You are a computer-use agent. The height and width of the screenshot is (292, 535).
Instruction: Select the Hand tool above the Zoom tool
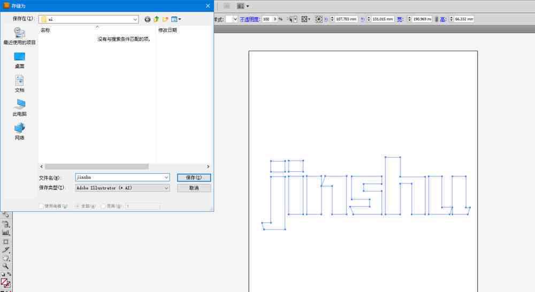tap(6, 258)
